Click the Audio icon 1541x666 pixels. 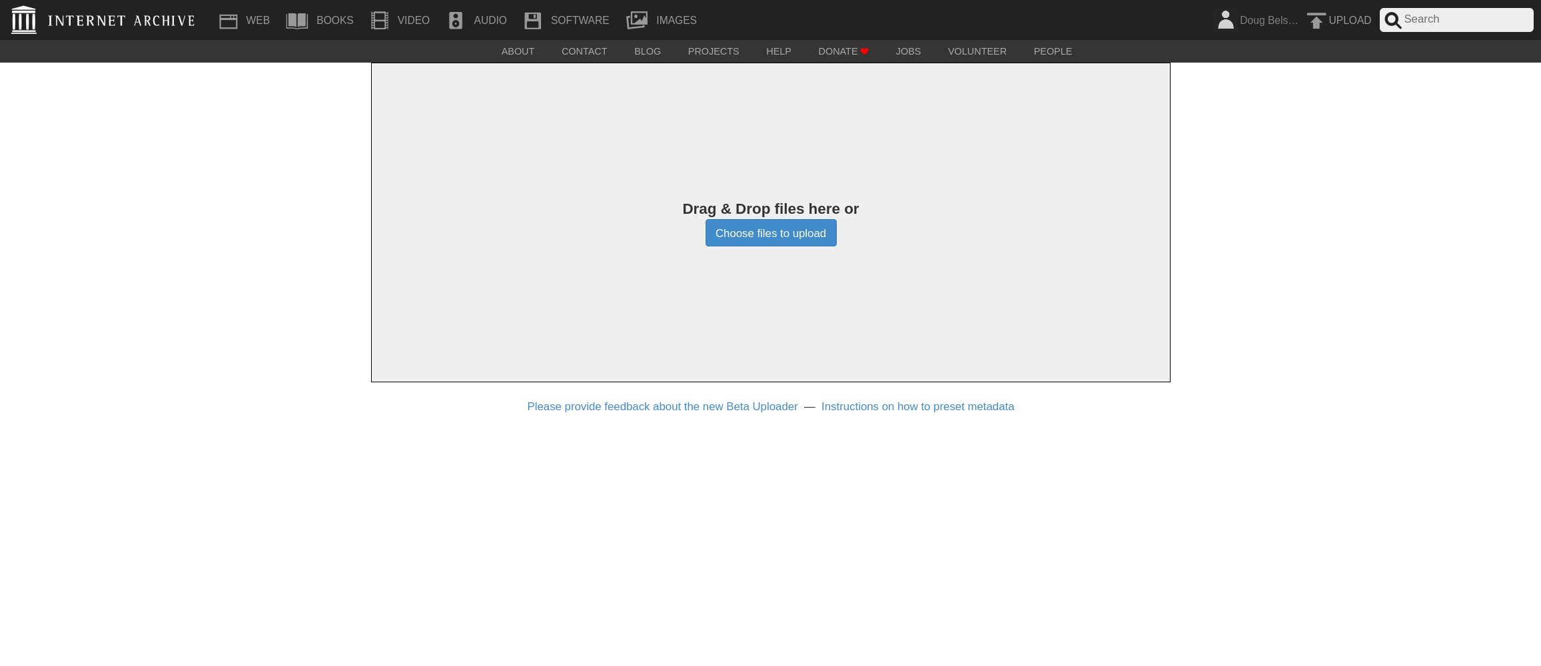point(456,20)
